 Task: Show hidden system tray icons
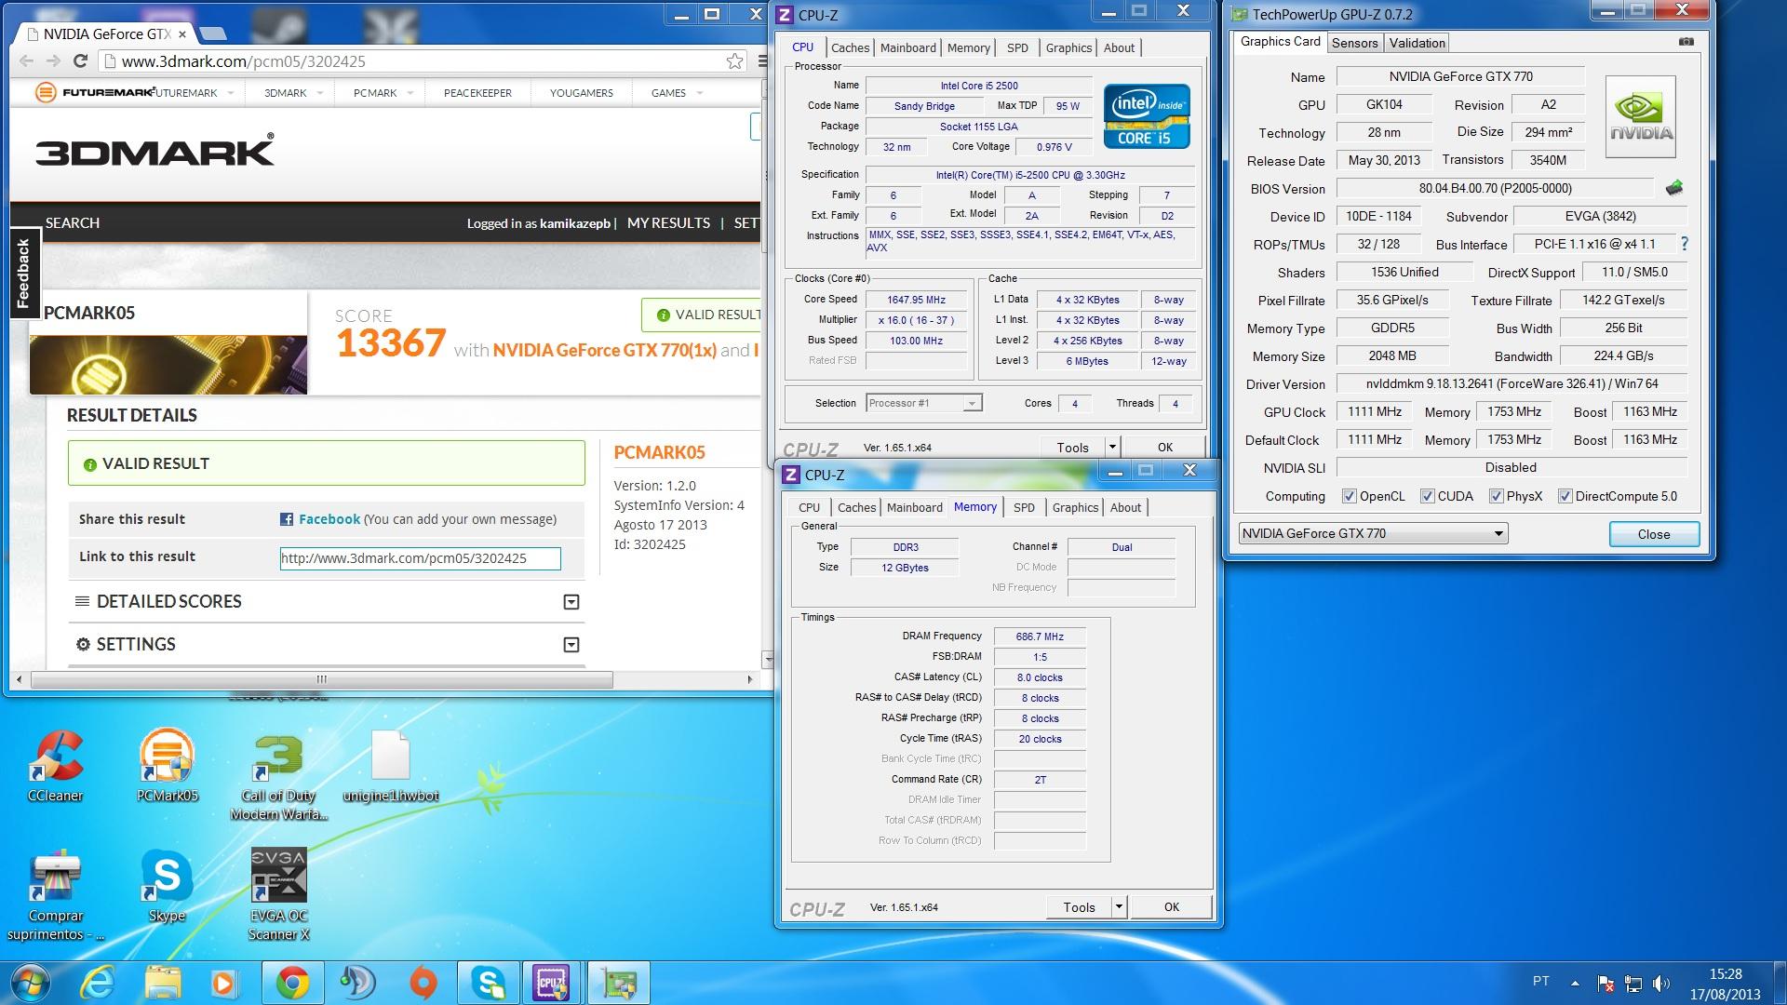pos(1575,983)
